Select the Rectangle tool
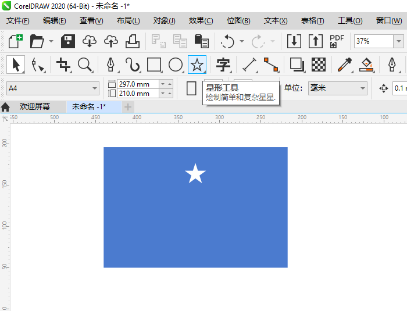This screenshot has width=407, height=311. click(x=154, y=64)
